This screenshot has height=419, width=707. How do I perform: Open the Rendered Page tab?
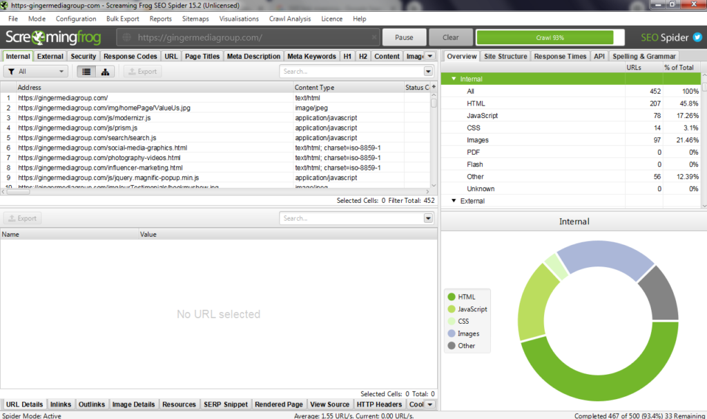tap(279, 405)
